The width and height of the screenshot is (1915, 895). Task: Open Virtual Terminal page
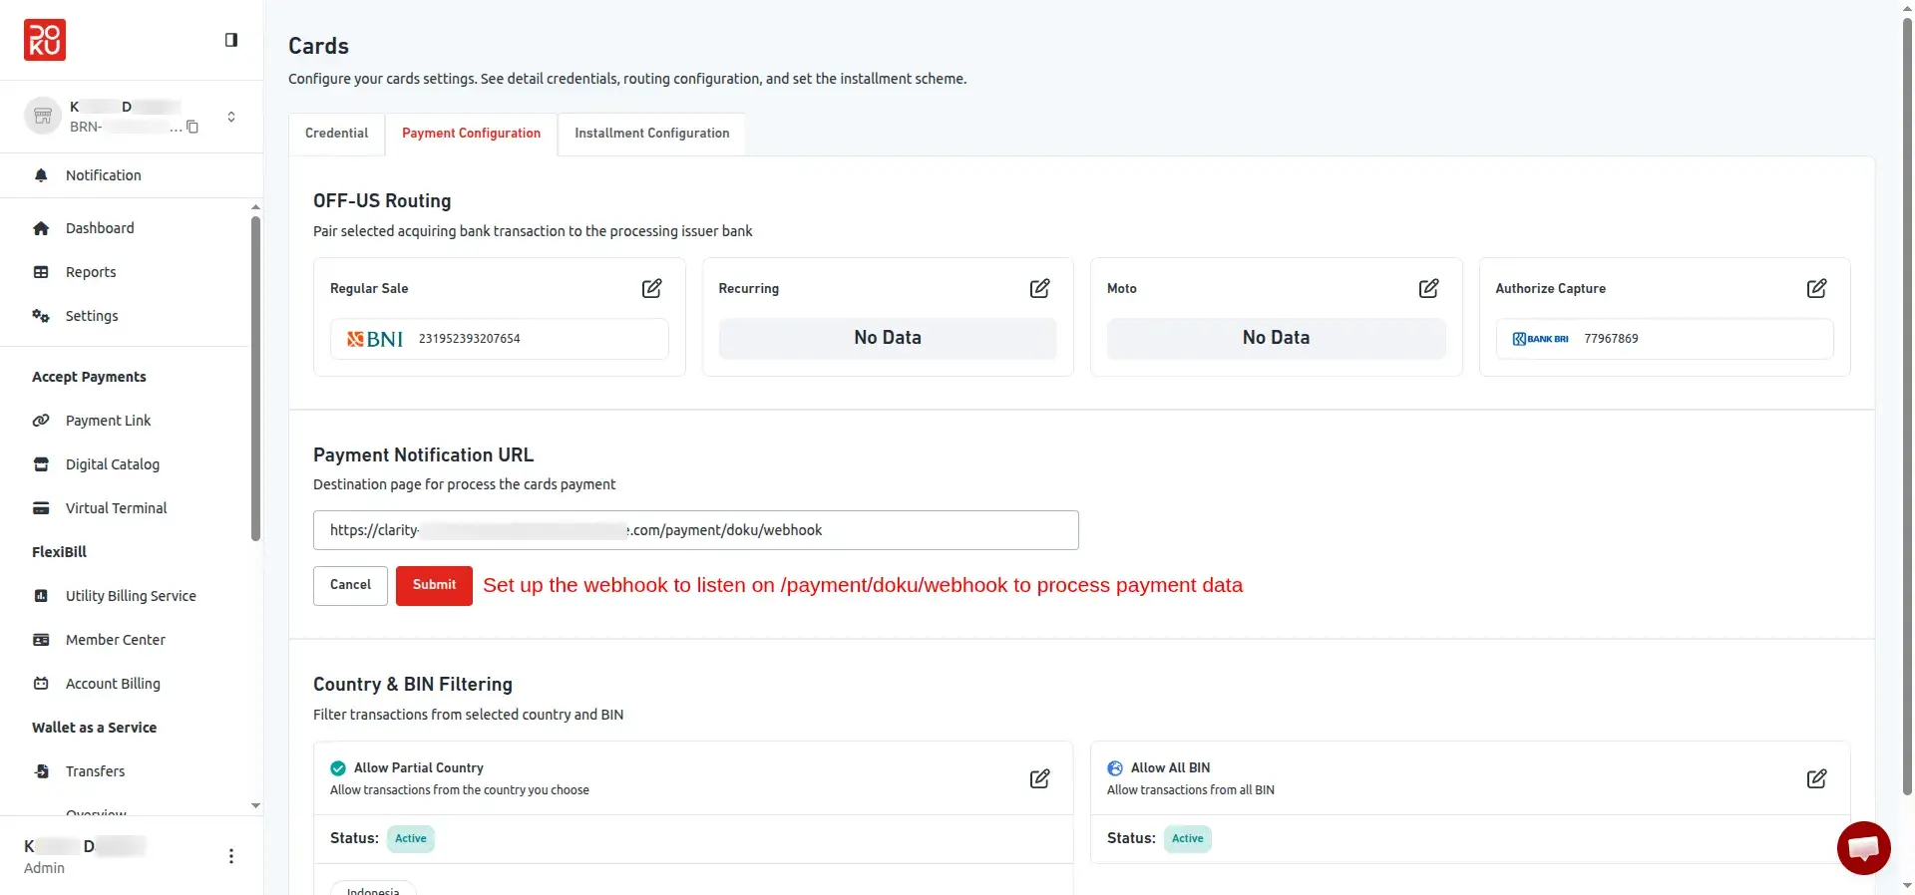pyautogui.click(x=116, y=508)
